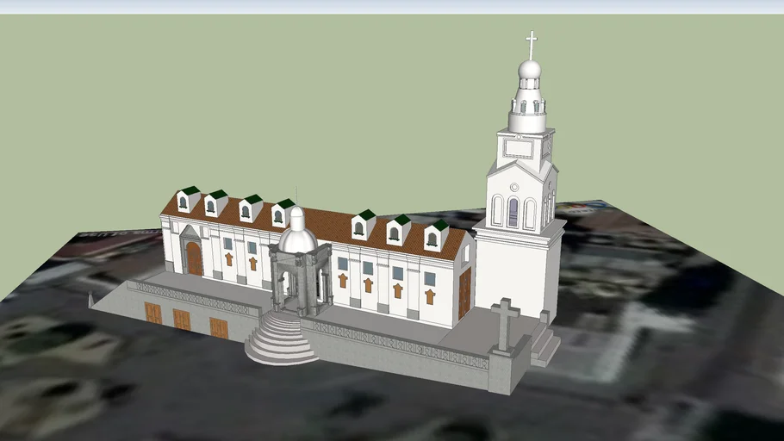
Task: Click the tall wooden door at the nave's right end
Action: point(464,293)
